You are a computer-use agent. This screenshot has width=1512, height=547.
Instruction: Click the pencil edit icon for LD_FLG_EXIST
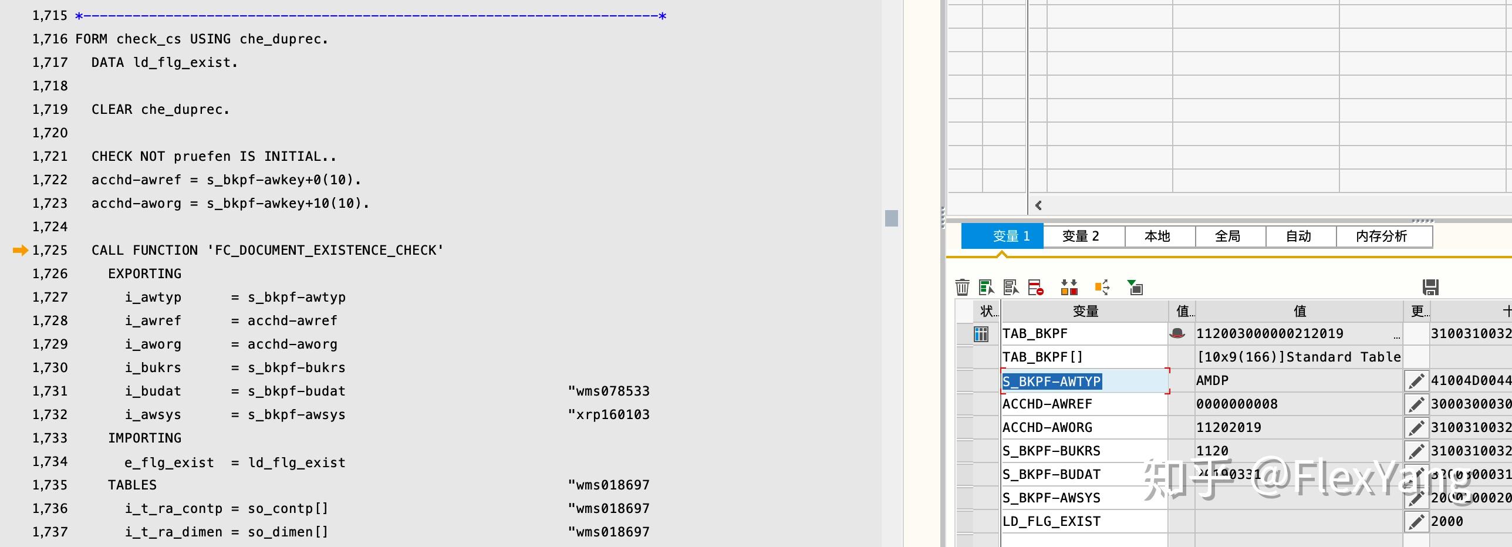click(x=1416, y=522)
